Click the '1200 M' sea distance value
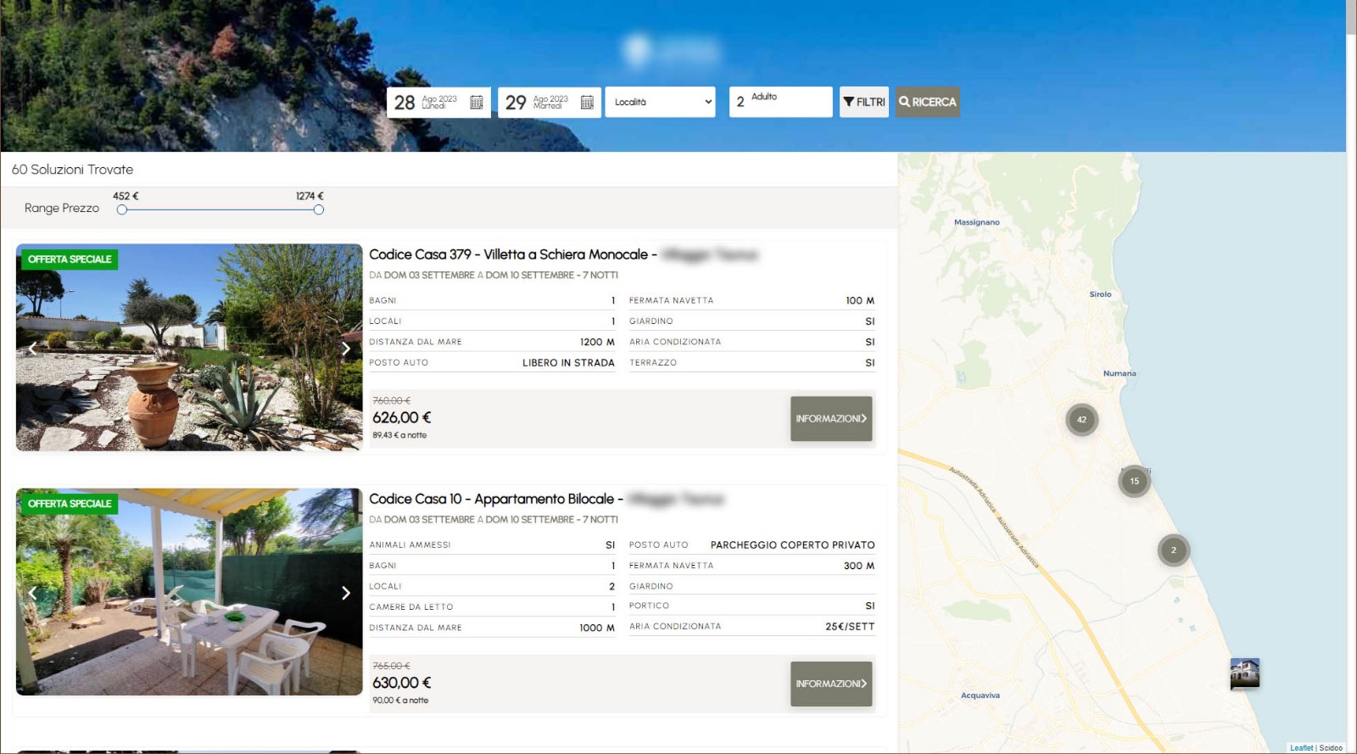The height and width of the screenshot is (754, 1357). pos(597,342)
